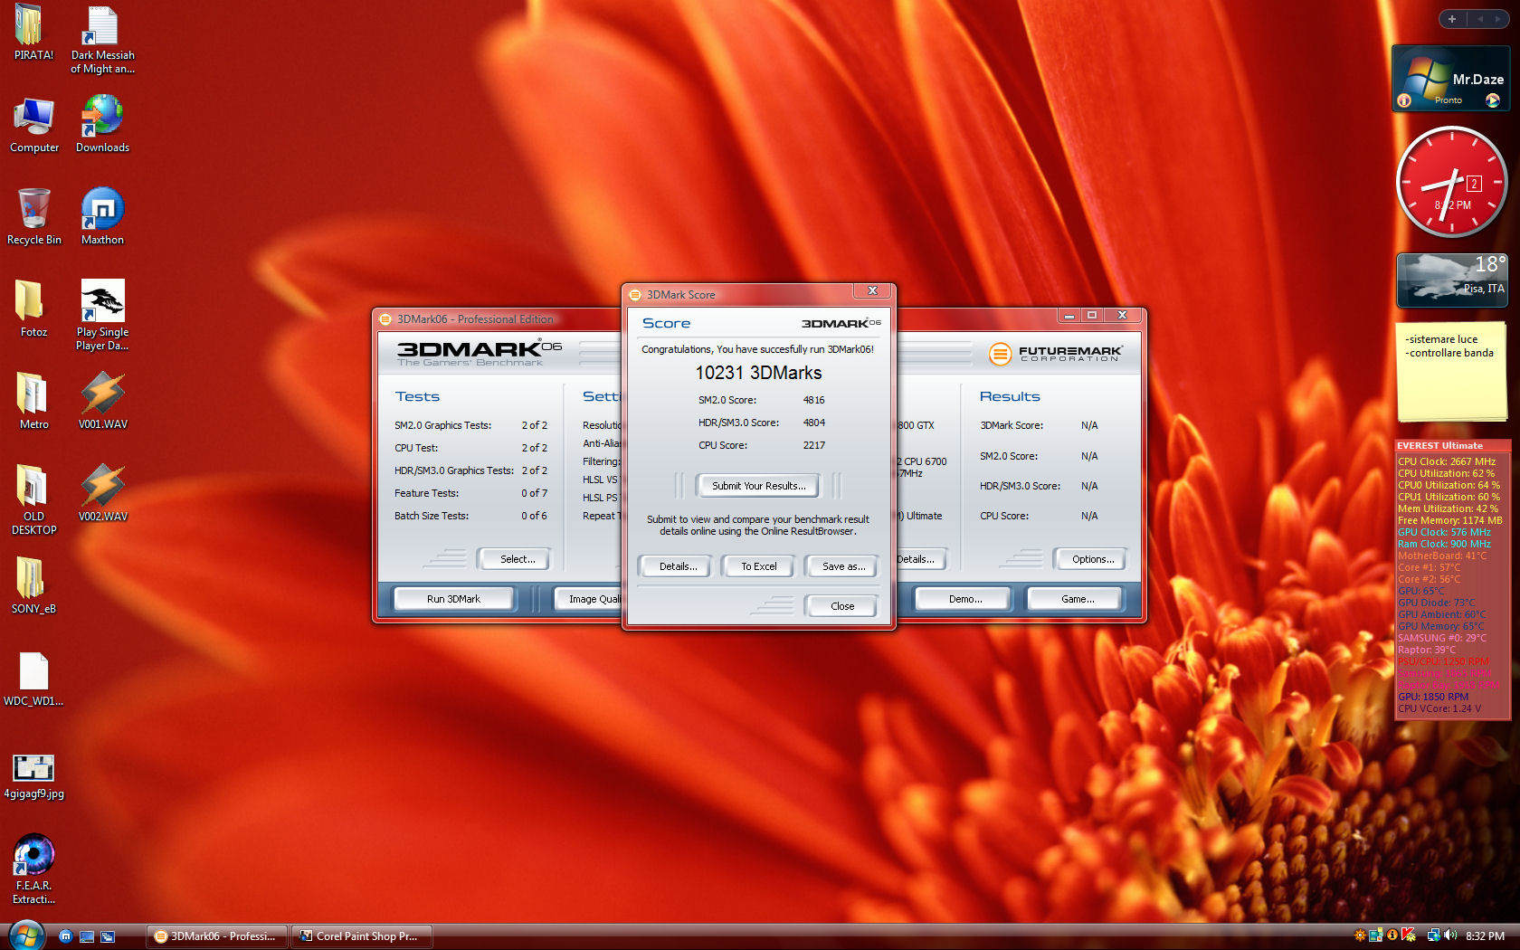This screenshot has width=1520, height=950.
Task: Click Feature Tests 0 of 7 value
Action: [x=534, y=493]
